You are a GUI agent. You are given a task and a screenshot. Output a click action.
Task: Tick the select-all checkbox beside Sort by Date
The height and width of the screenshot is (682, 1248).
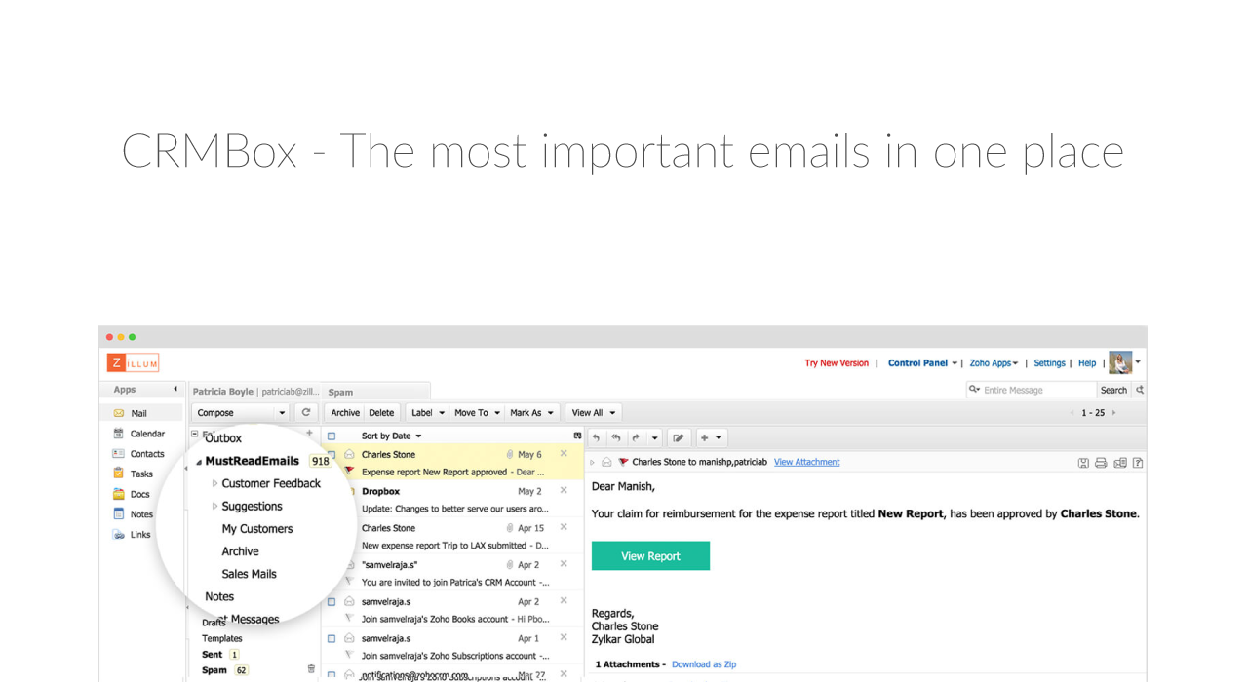pyautogui.click(x=331, y=436)
